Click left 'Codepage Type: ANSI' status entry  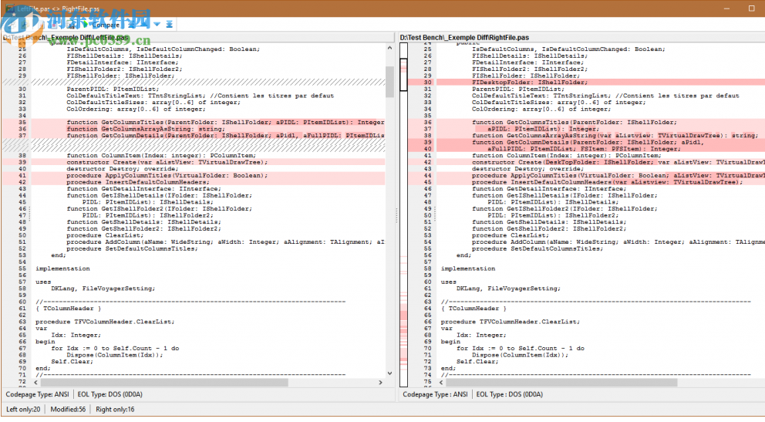[x=38, y=394]
